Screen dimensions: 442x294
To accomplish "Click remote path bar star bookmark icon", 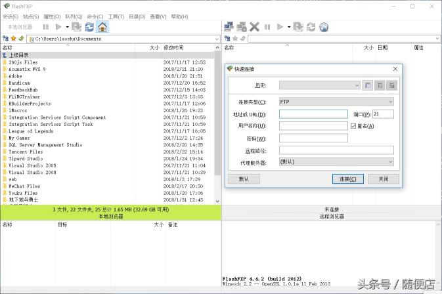I will [x=235, y=38].
